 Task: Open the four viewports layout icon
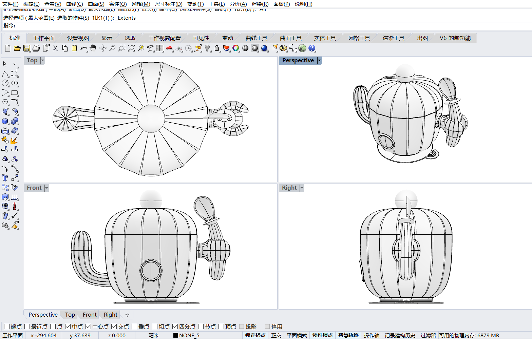click(x=160, y=48)
